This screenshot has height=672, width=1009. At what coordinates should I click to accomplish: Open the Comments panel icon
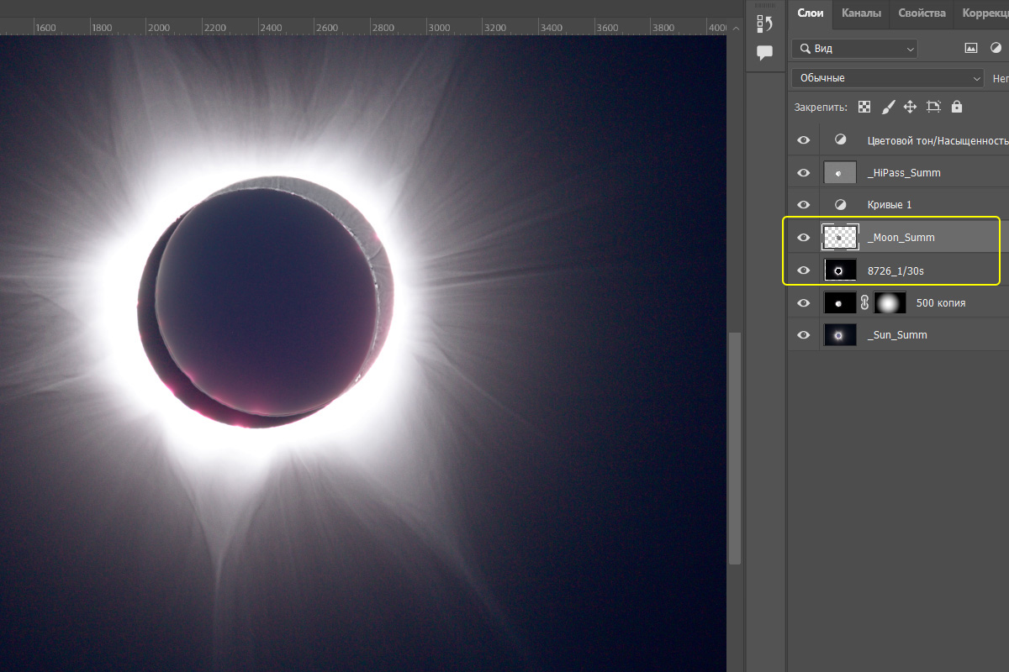click(764, 53)
